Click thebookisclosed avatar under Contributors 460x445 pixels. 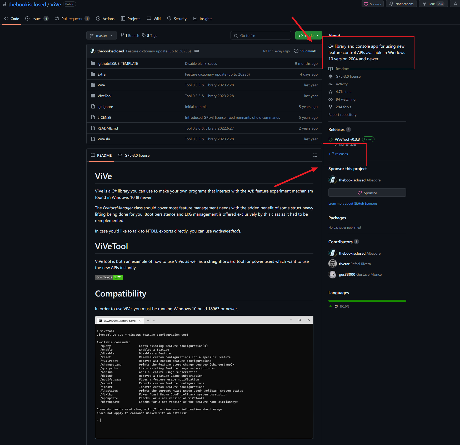(333, 253)
